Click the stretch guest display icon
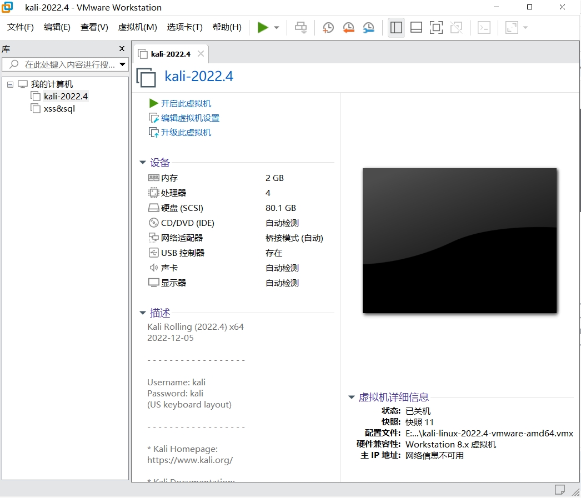The height and width of the screenshot is (498, 581). (512, 27)
